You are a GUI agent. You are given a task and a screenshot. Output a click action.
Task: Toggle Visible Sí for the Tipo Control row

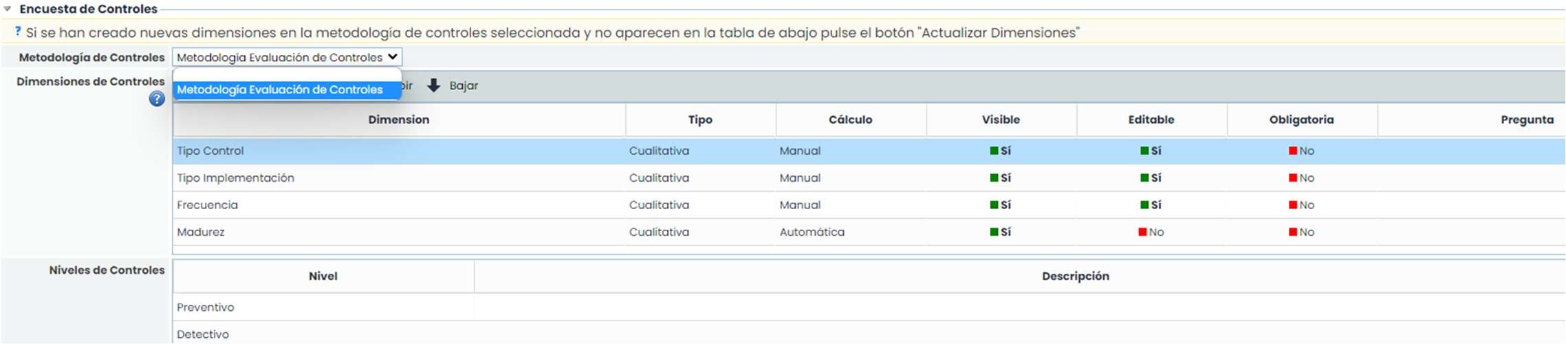pyautogui.click(x=1001, y=151)
